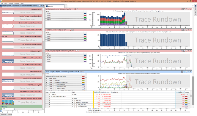Open the Profiles menu

click(11, 3)
